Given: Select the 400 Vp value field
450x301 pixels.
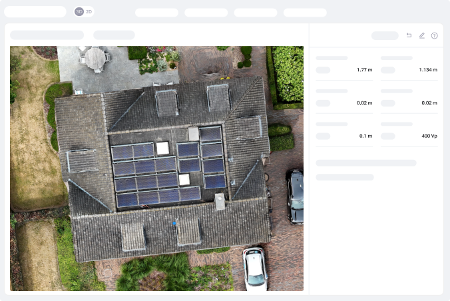Looking at the screenshot, I should click(429, 136).
